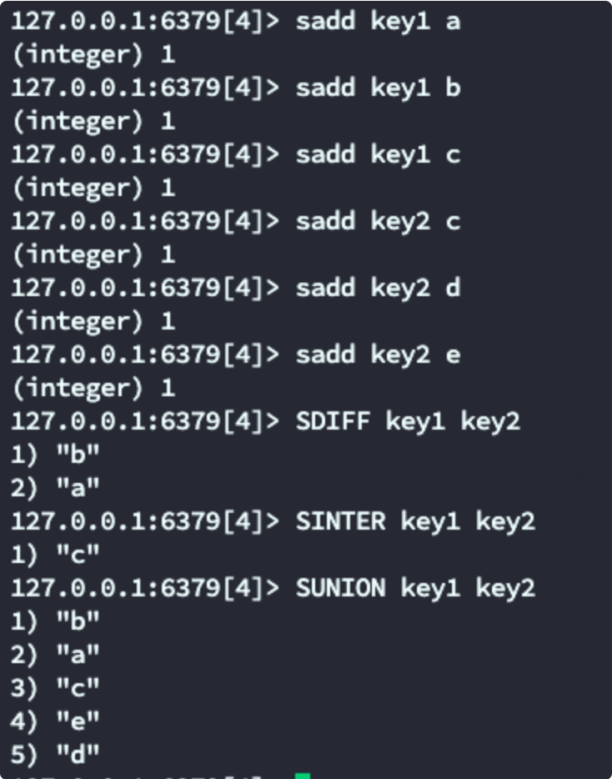Click SINTER result 1) "c"
Viewport: 612px width, 779px height.
coord(55,555)
